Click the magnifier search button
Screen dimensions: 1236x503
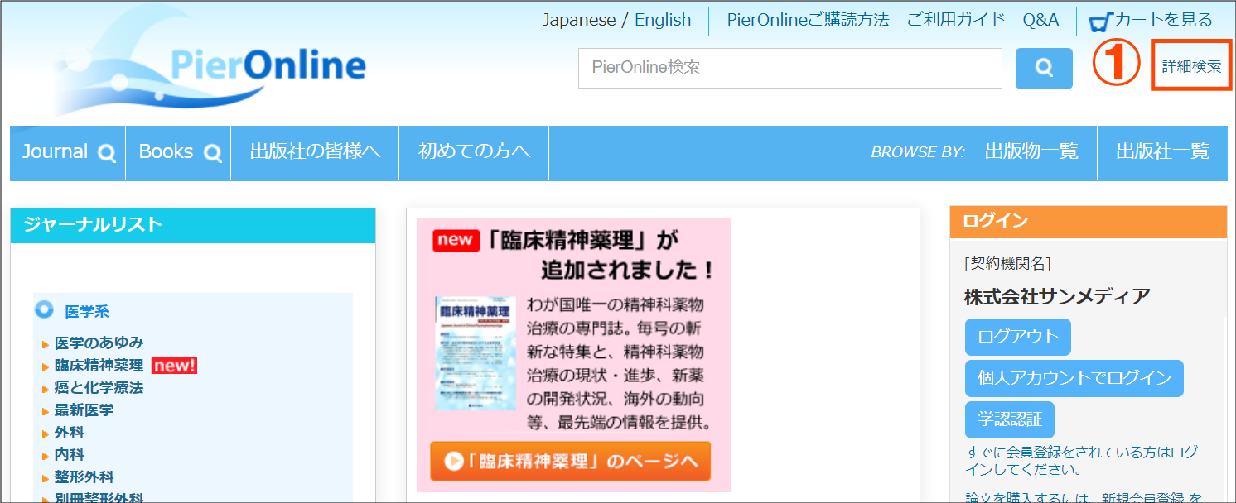point(1044,69)
